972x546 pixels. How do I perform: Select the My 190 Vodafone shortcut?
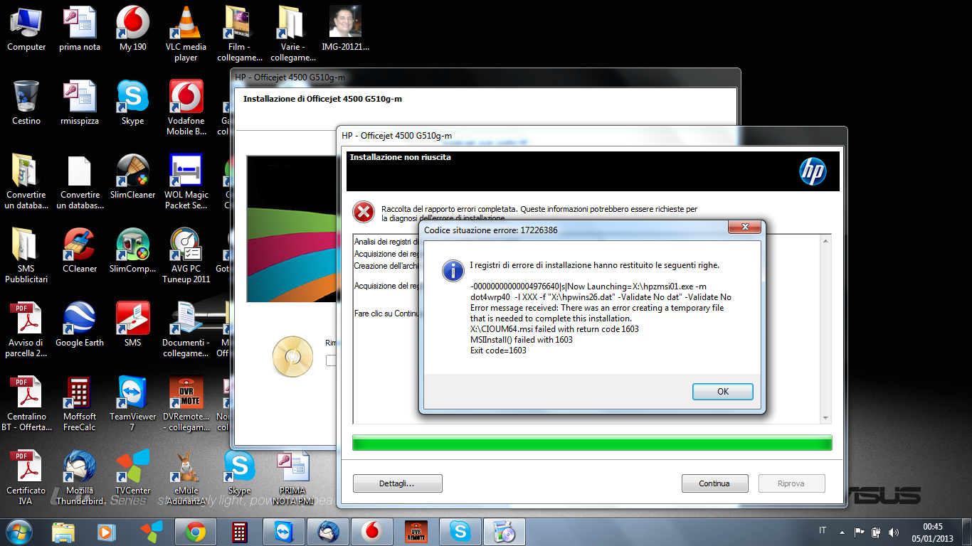[x=133, y=30]
